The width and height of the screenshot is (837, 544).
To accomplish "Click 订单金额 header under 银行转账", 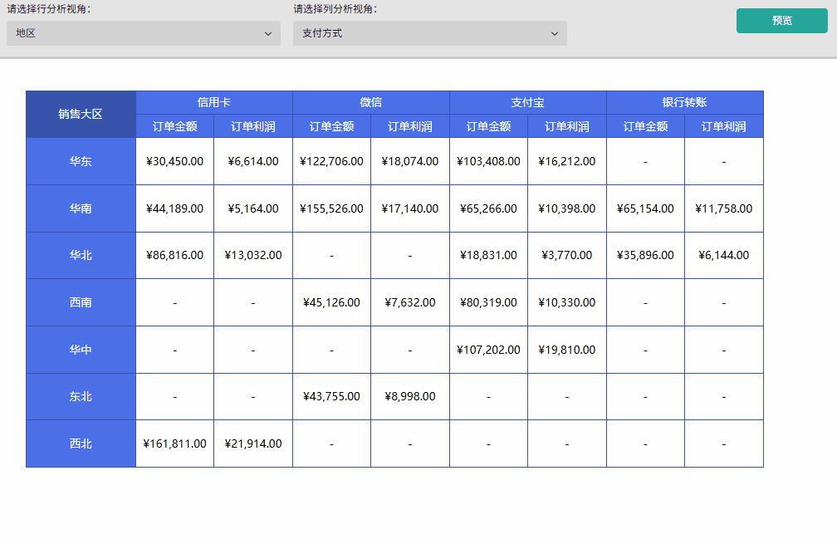I will (645, 126).
